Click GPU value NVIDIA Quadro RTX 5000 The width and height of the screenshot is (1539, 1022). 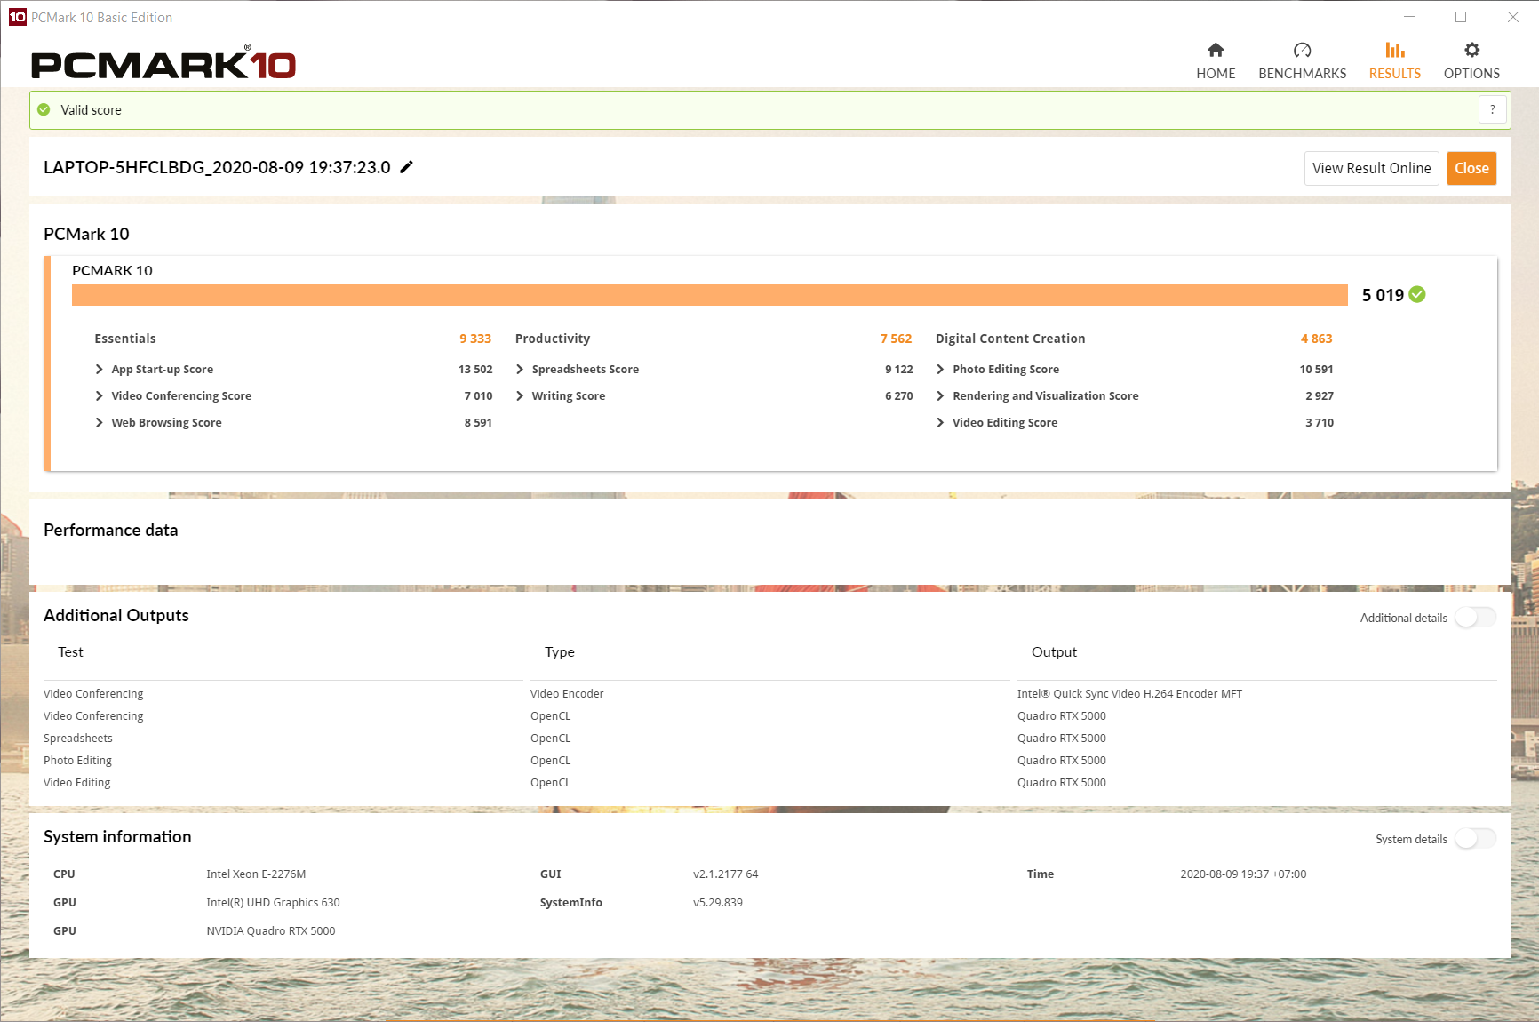[271, 931]
